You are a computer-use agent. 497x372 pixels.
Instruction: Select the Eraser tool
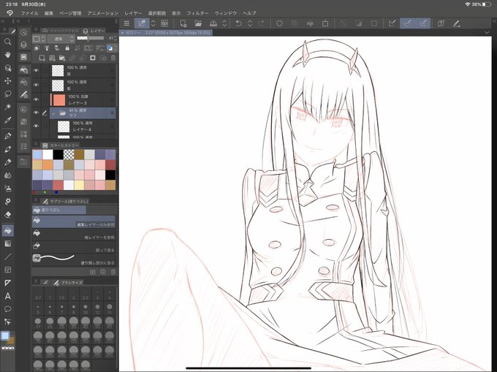[7, 215]
